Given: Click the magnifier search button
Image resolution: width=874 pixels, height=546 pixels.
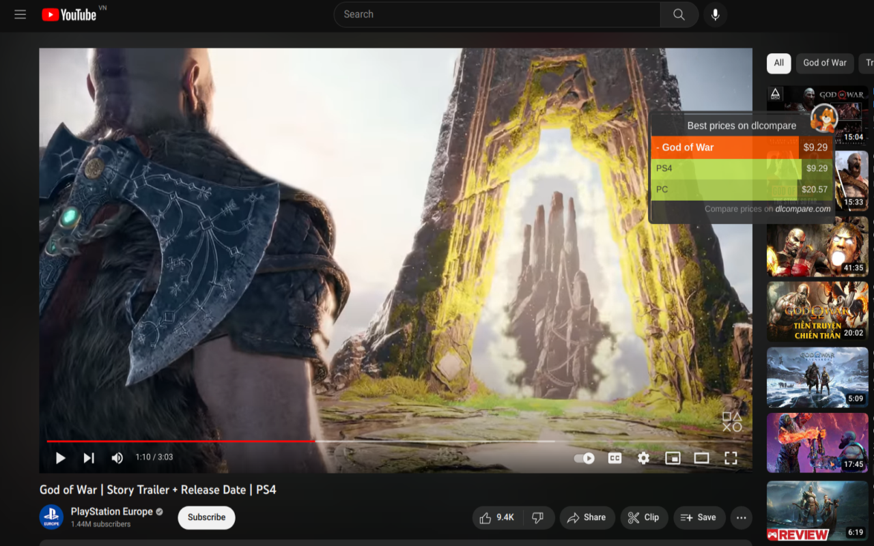Looking at the screenshot, I should (x=679, y=14).
